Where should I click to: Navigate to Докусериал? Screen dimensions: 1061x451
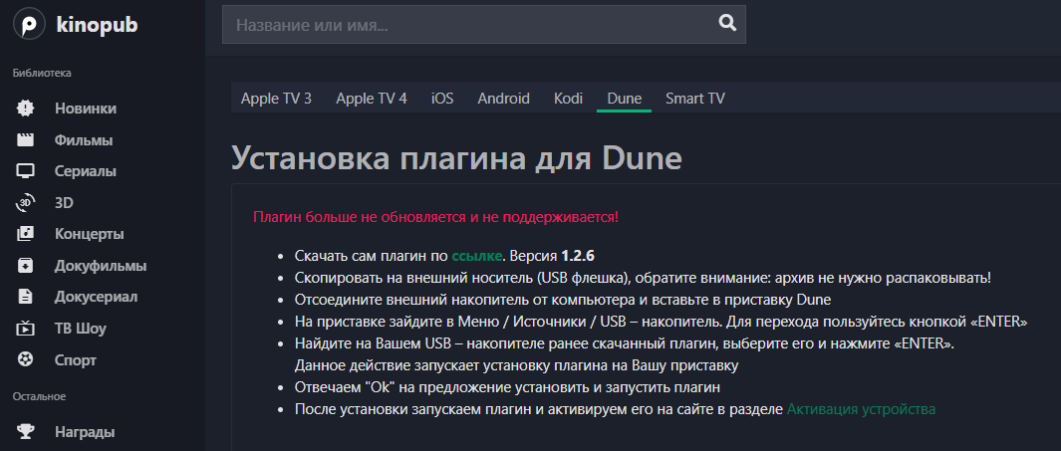click(96, 297)
